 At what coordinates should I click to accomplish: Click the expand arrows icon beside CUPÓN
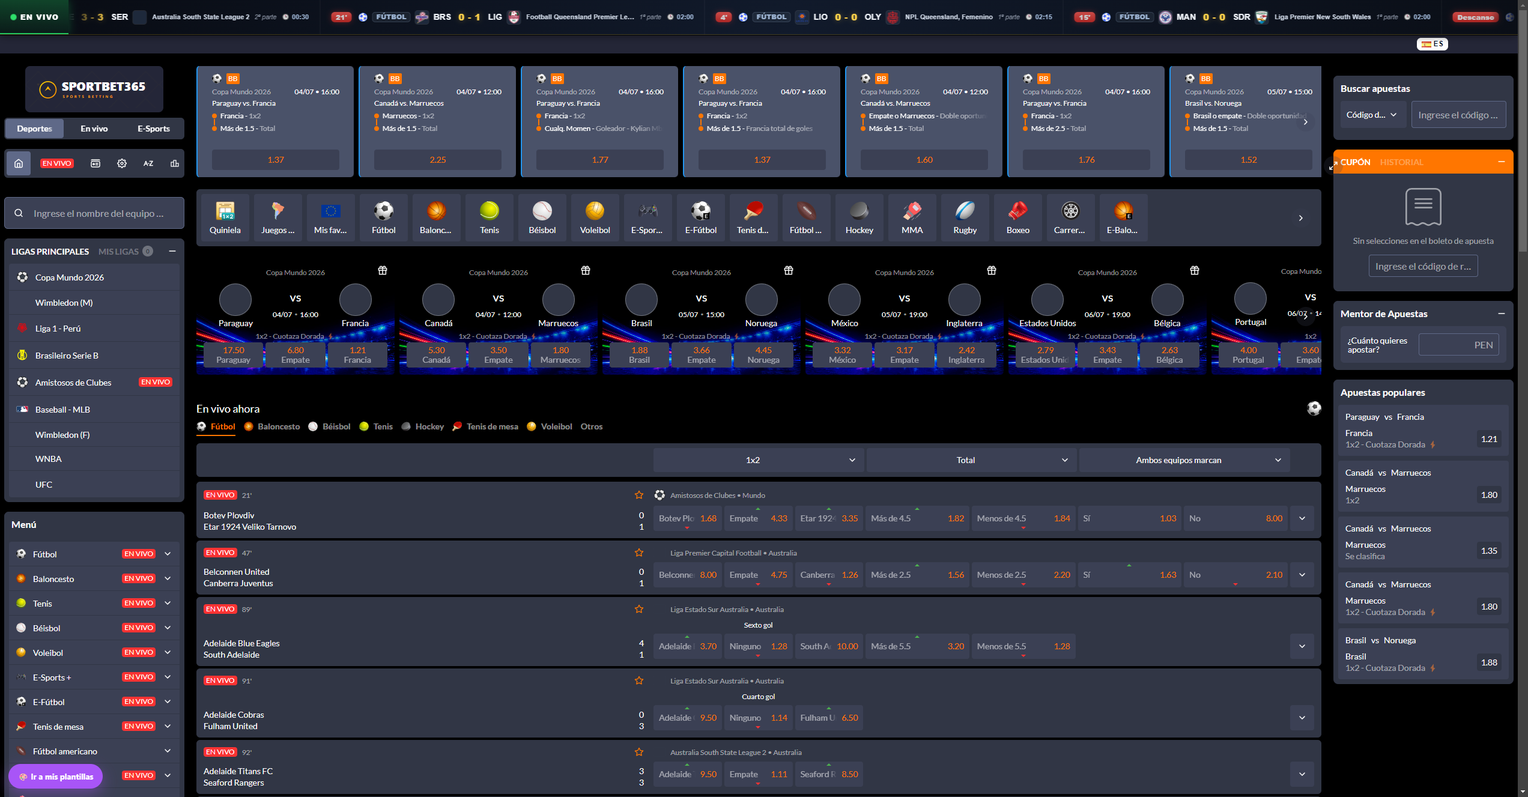[1333, 166]
